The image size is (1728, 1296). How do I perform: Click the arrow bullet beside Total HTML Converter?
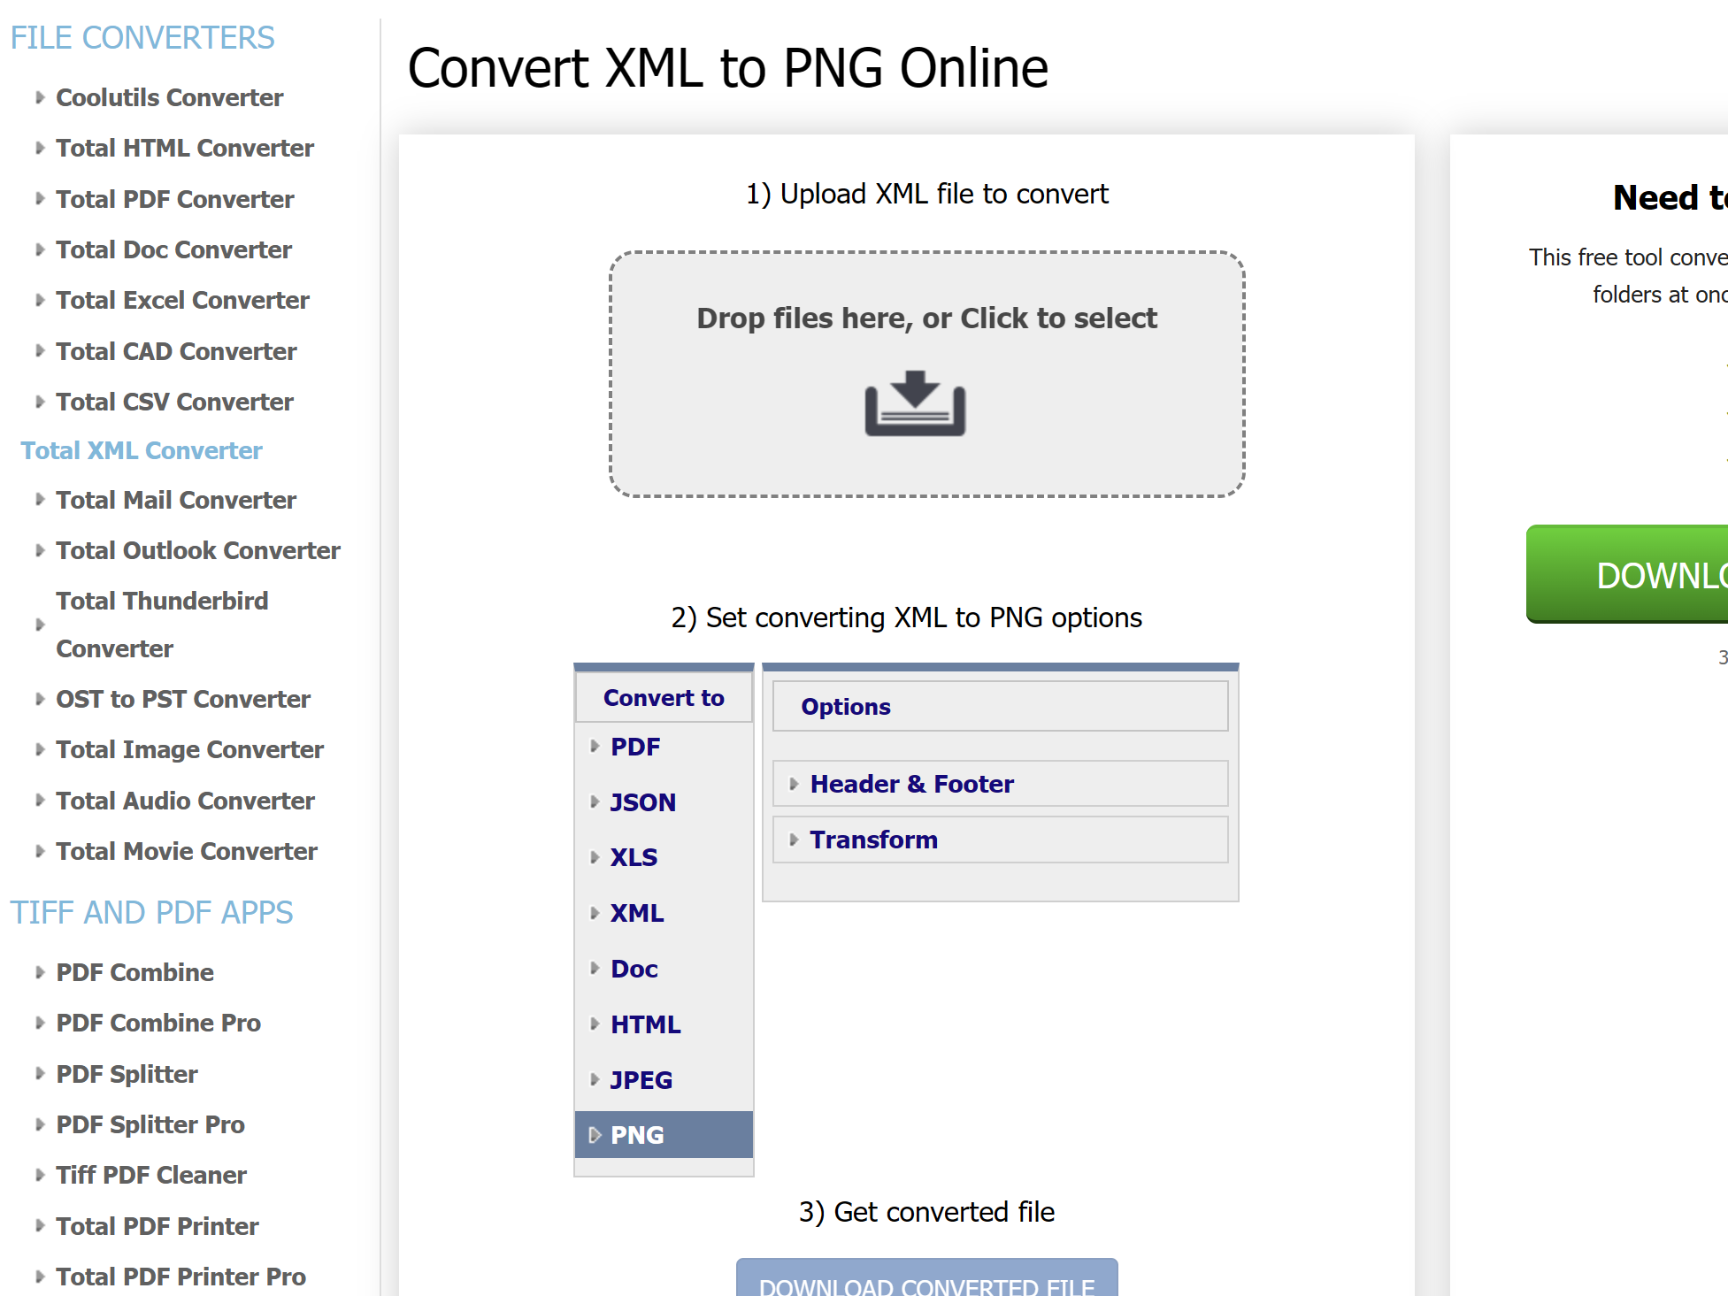(x=40, y=148)
